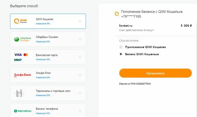197x117 pixels.
Task: Select Баланс QIWI Кошелька radio option
Action: [121, 54]
